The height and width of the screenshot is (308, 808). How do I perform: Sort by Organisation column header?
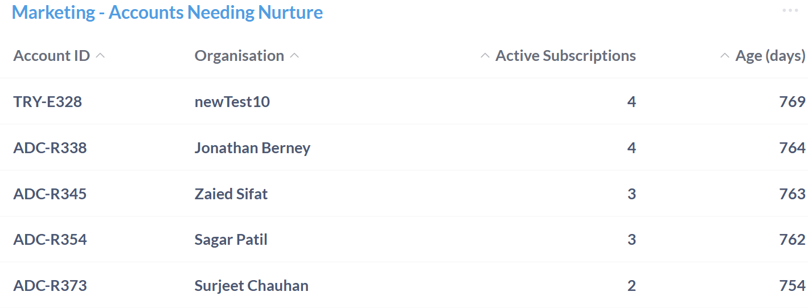[x=239, y=56]
